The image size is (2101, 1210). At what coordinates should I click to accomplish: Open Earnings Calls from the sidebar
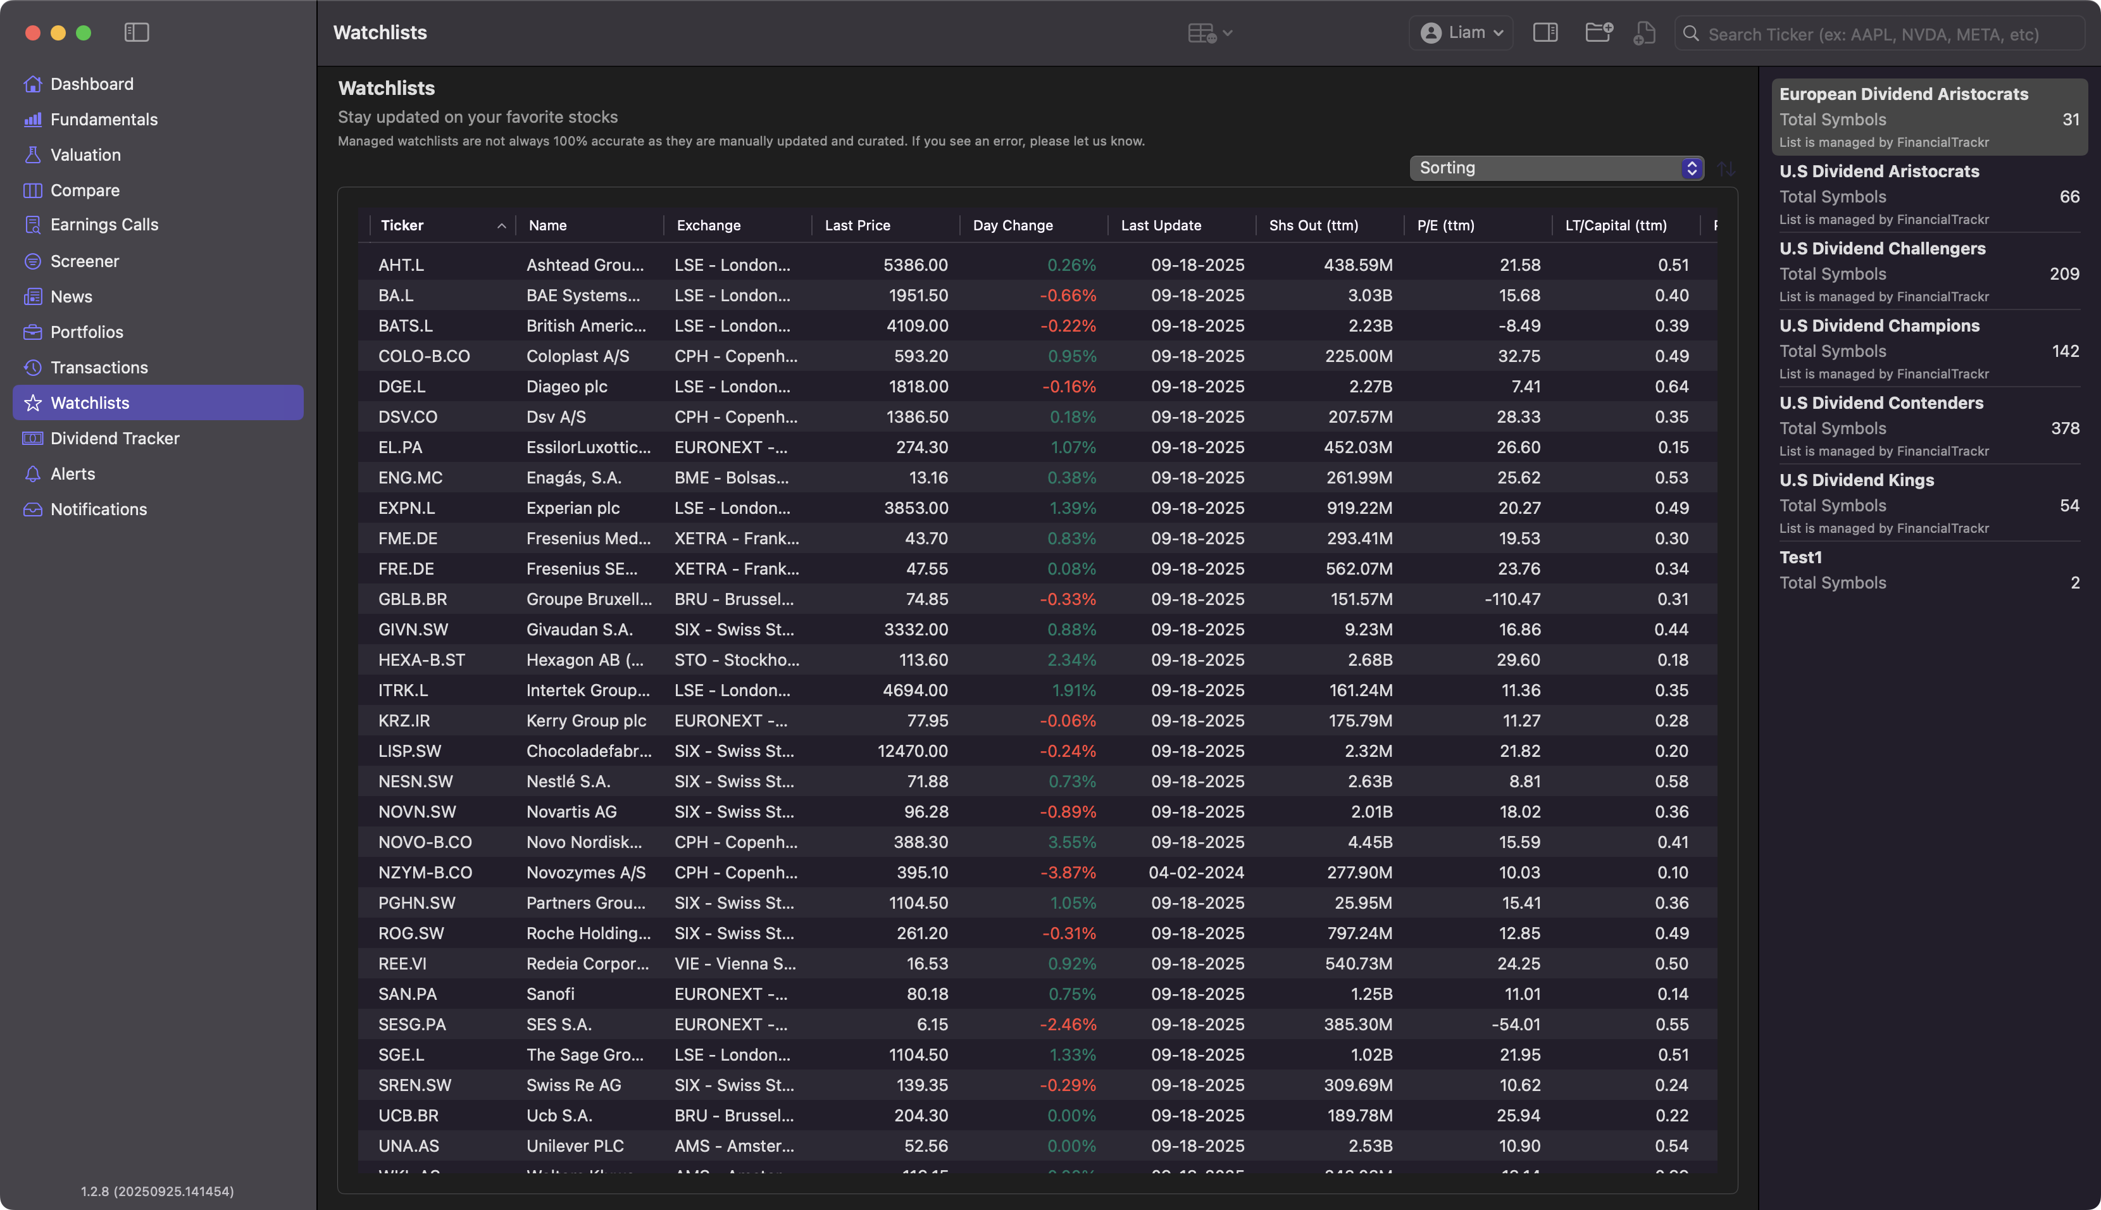coord(104,225)
